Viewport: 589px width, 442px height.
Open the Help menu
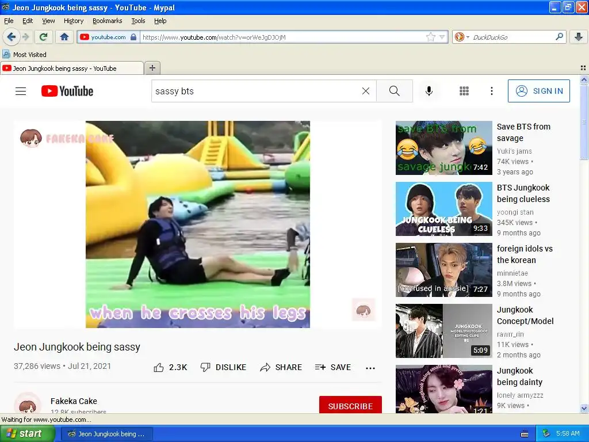pos(160,21)
